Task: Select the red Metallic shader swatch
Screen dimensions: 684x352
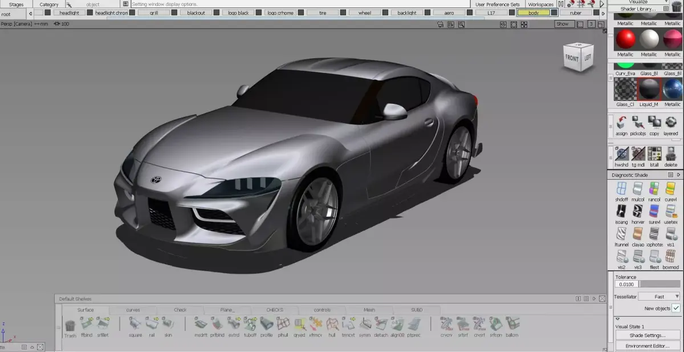Action: tap(625, 39)
